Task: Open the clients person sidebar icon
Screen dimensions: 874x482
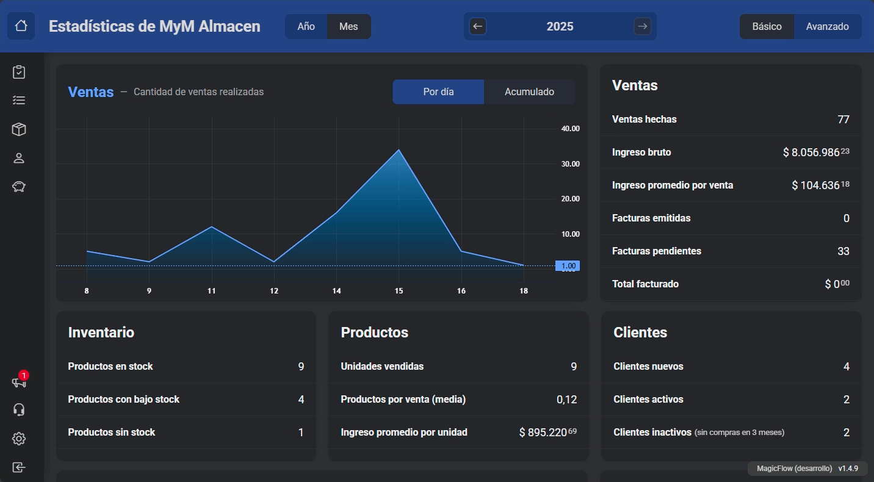Action: (19, 159)
